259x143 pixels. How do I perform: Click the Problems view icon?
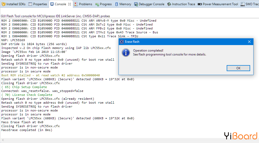click(76, 4)
